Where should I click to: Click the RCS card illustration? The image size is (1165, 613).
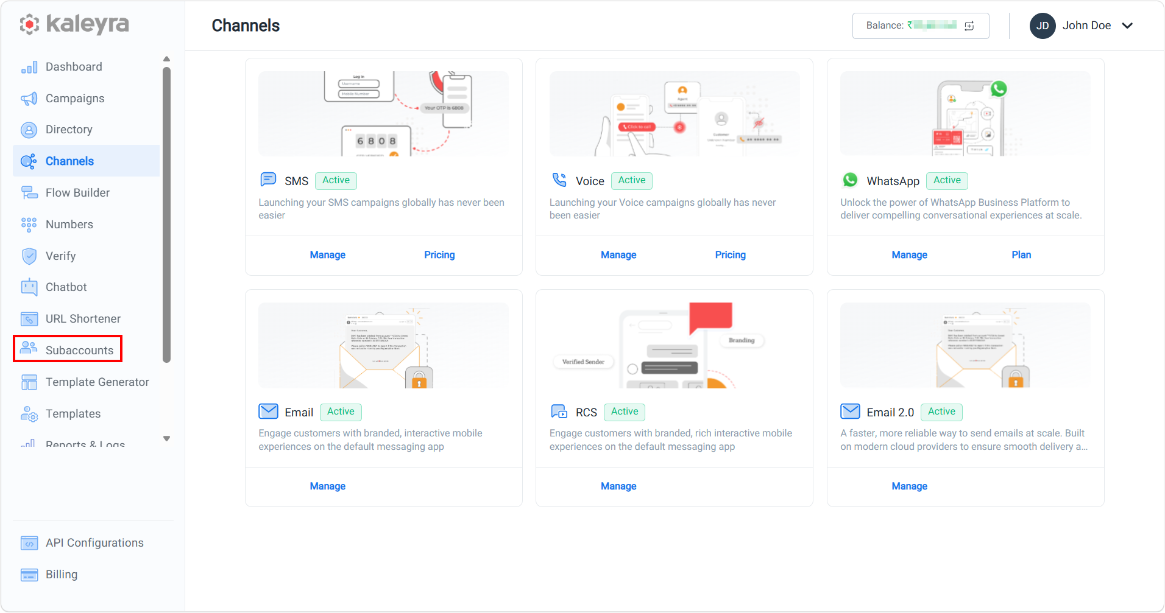click(x=675, y=345)
